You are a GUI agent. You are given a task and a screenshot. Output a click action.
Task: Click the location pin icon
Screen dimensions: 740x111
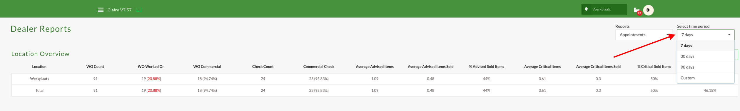tap(586, 9)
